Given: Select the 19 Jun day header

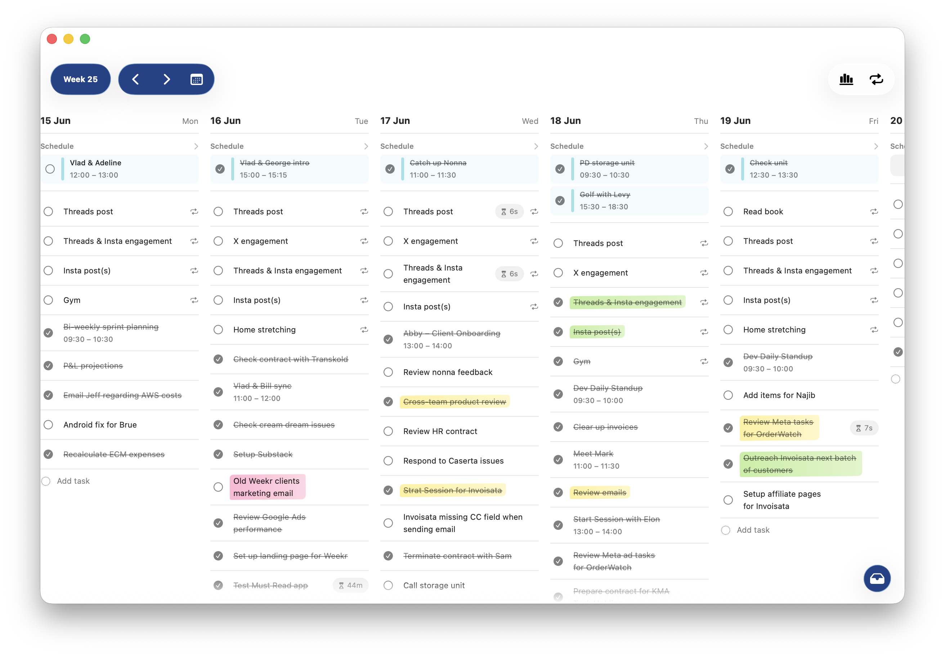Looking at the screenshot, I should click(735, 121).
